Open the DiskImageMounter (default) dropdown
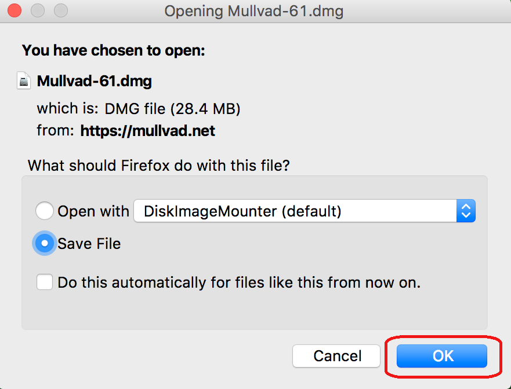This screenshot has height=389, width=511. coord(296,211)
